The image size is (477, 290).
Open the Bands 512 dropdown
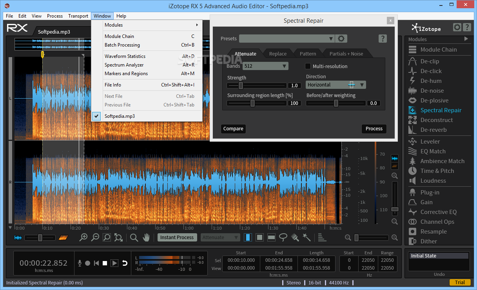pos(265,66)
